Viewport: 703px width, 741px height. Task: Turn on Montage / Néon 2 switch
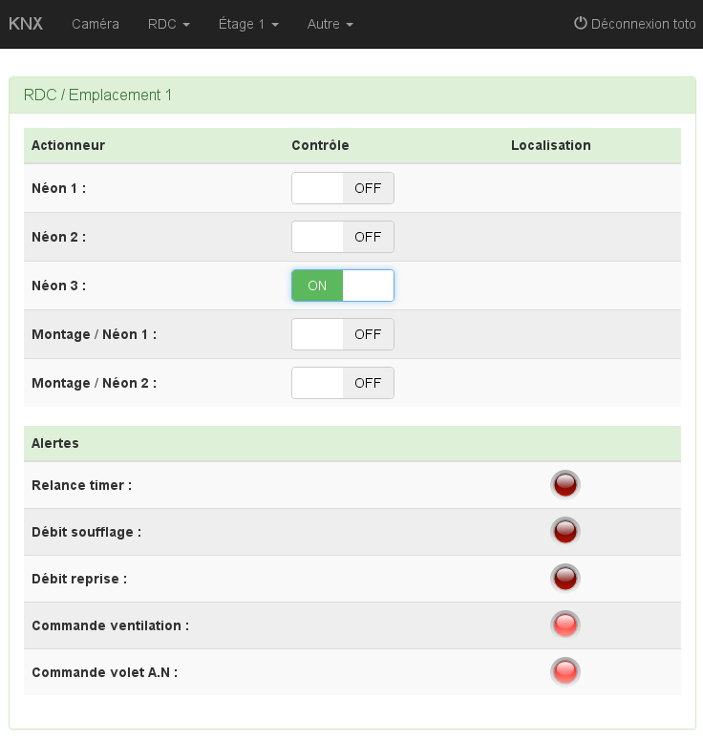click(342, 383)
